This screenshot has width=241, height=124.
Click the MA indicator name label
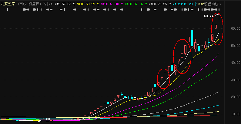[50, 4]
